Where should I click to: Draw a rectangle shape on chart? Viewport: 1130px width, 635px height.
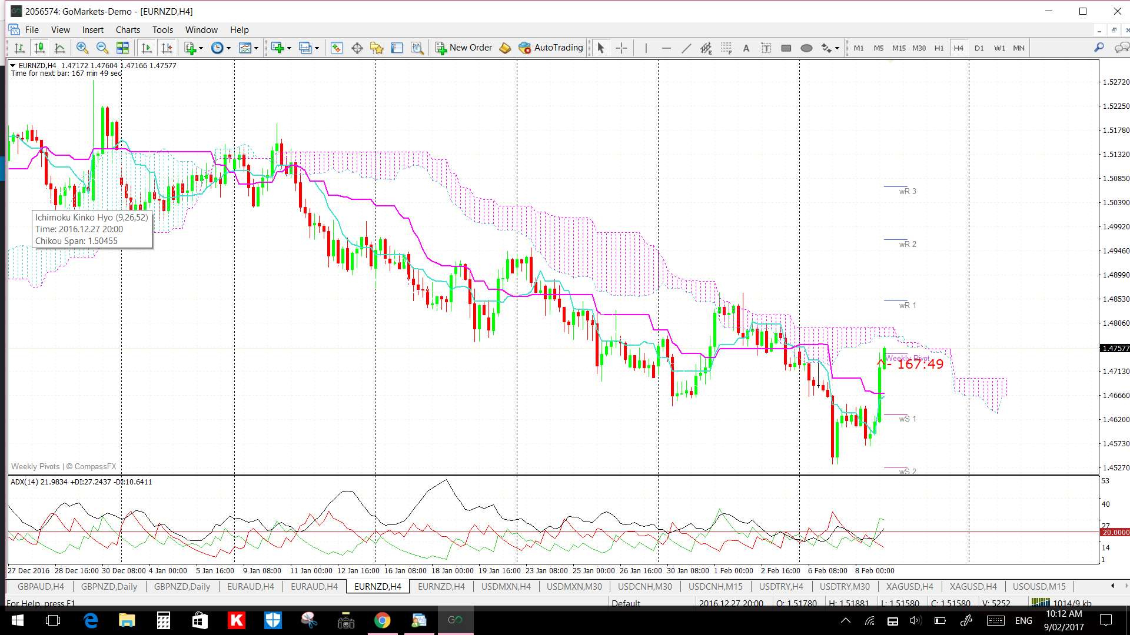point(786,48)
